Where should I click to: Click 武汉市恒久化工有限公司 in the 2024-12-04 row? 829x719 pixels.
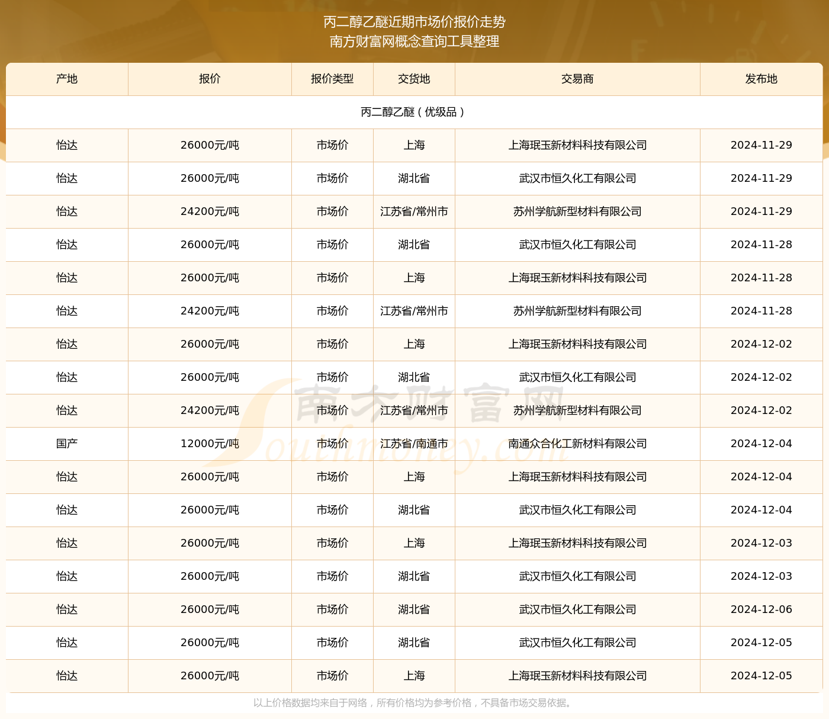pos(577,510)
